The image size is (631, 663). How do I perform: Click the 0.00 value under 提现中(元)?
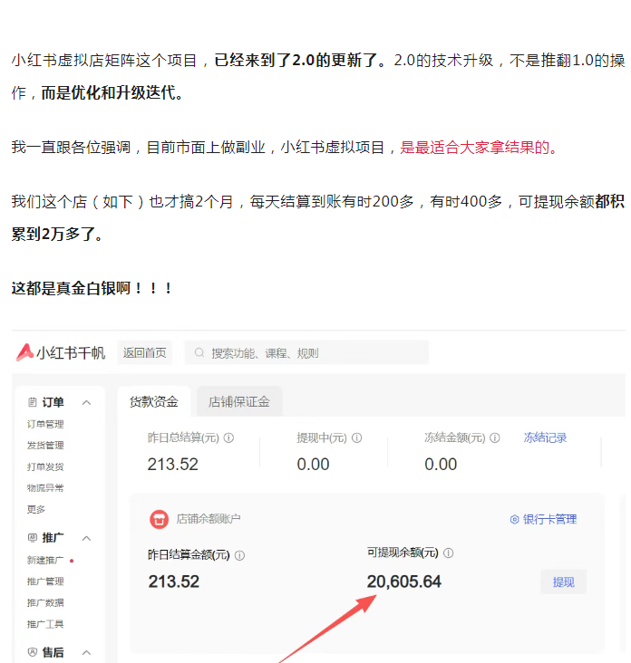pos(313,465)
